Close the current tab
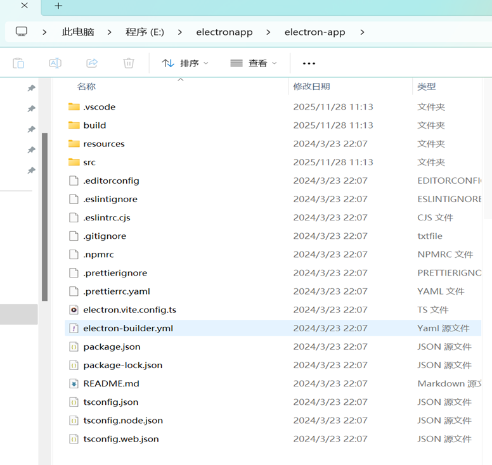Screen dimensions: 492x465 (x=25, y=5)
